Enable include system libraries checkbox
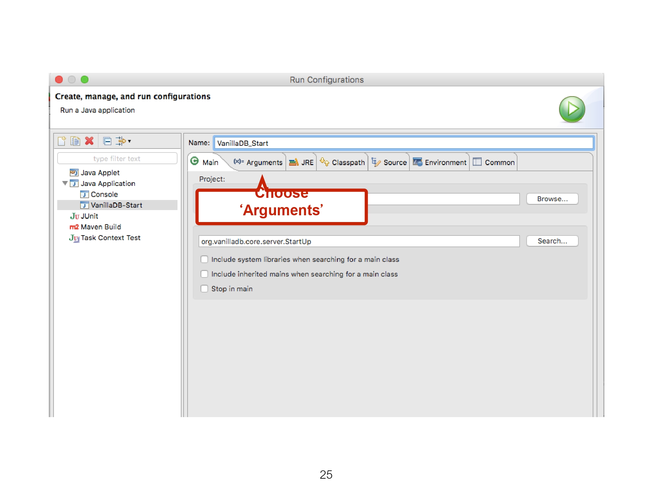Screen dimensions: 653x490 [x=204, y=259]
